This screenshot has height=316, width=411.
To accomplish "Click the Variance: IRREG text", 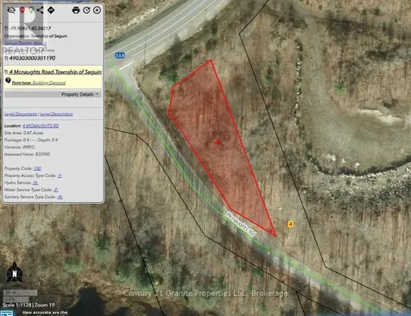I will (19, 147).
